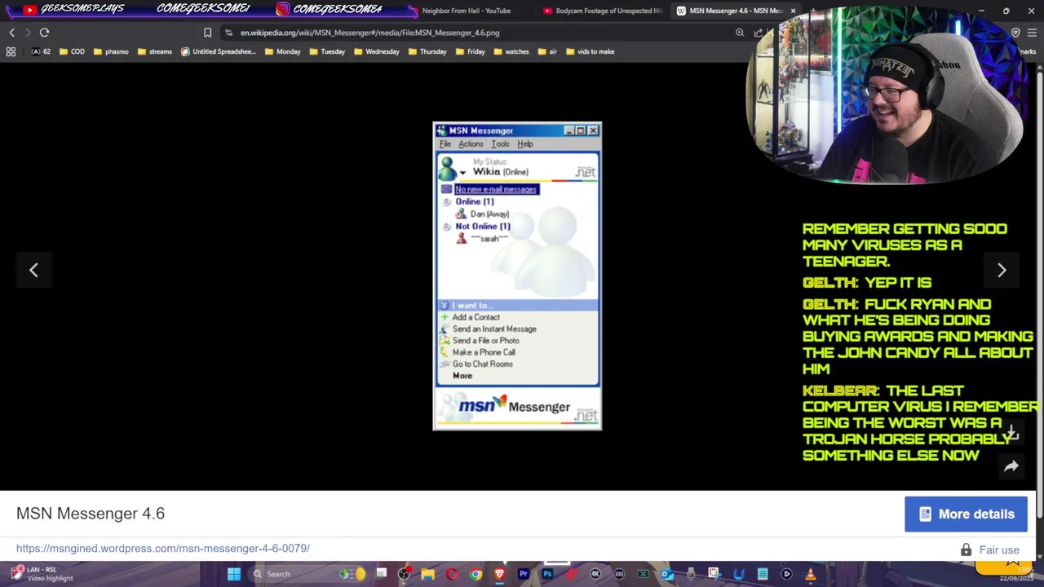Click 'Go to Chat Rooms' in MSN image
Screen dimensions: 1044x587
[x=483, y=364]
